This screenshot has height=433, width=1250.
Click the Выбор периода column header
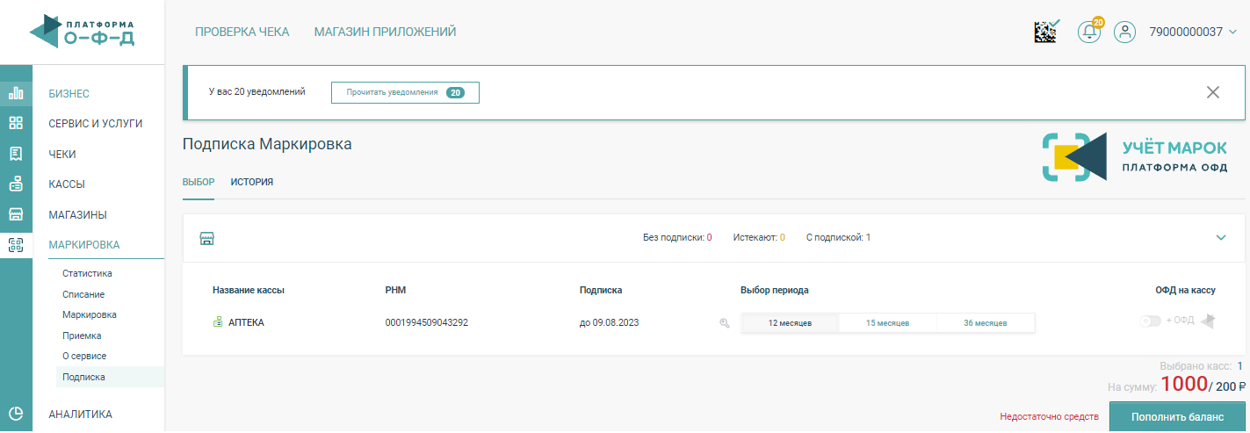tap(775, 290)
